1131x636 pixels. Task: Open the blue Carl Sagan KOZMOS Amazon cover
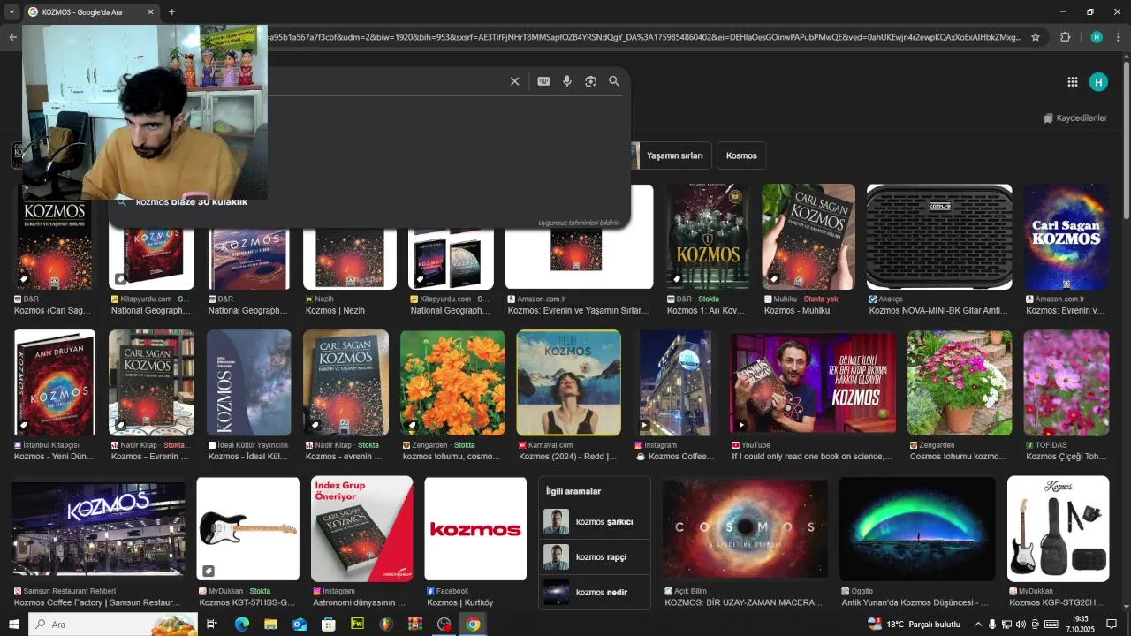[x=1066, y=237]
